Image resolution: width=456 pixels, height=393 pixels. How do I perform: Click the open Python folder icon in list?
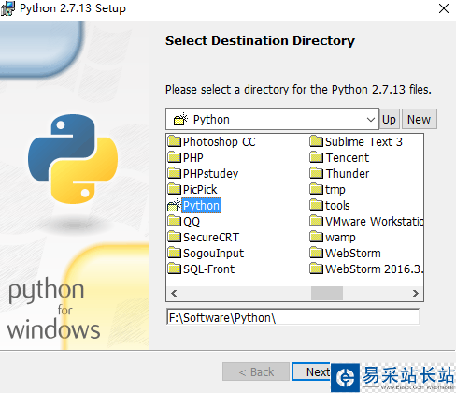coord(174,205)
